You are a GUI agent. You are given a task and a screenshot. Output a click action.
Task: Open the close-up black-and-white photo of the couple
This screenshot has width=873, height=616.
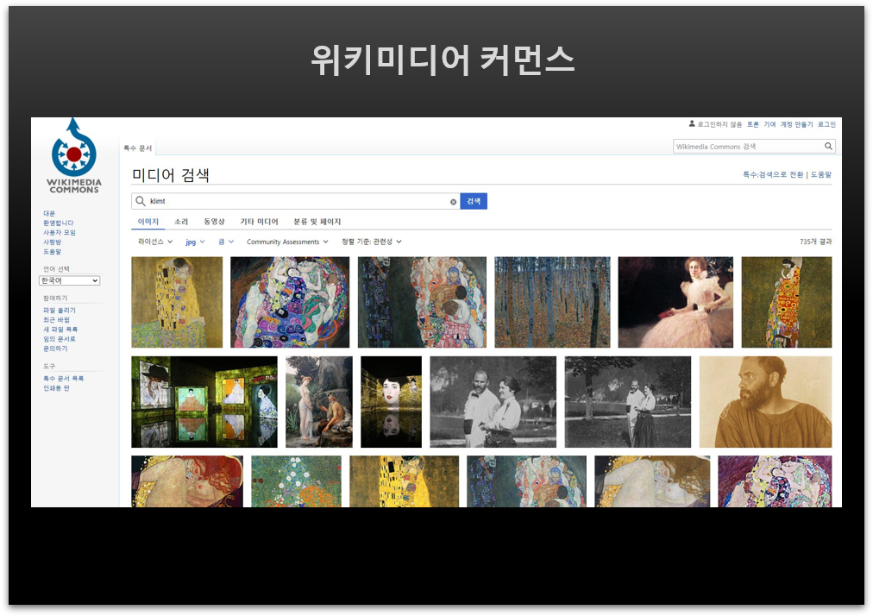click(x=493, y=402)
